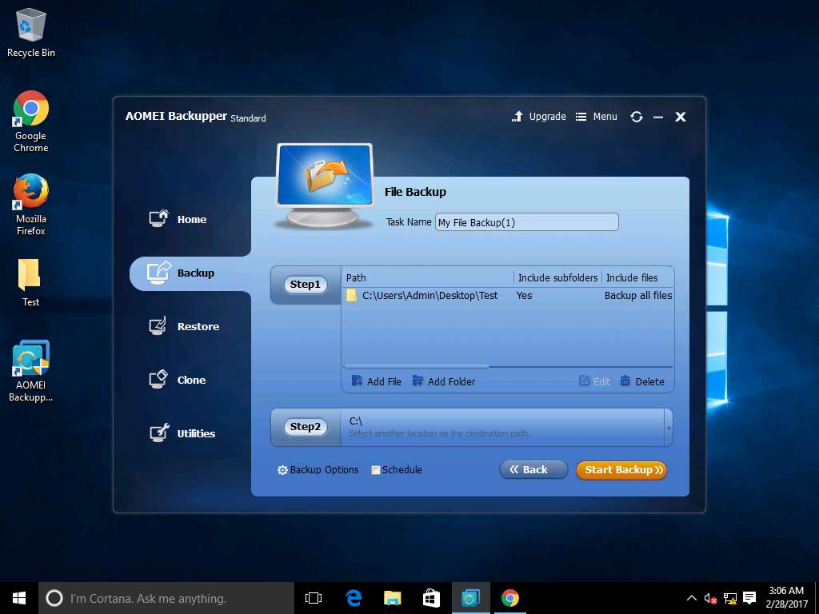Click the horizontal scrollbar in path list
This screenshot has width=819, height=614.
coord(416,367)
